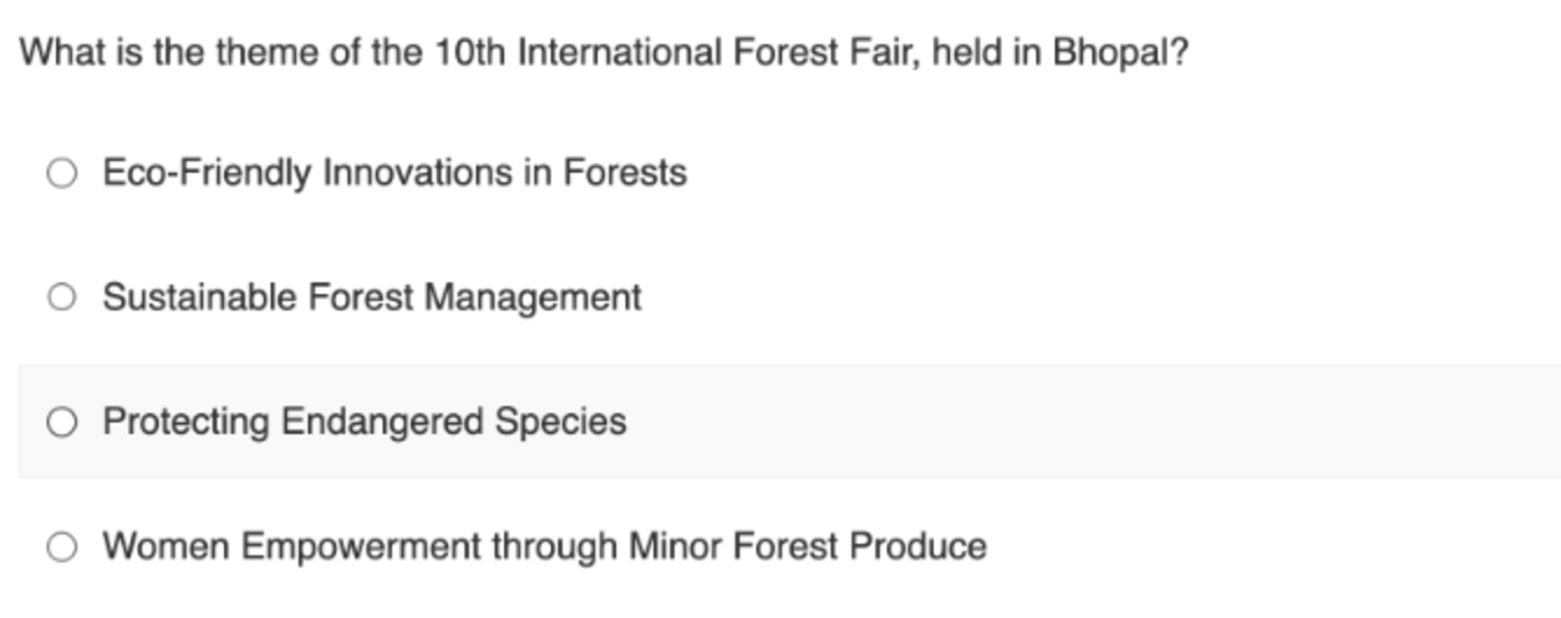Viewport: 1561px width, 618px height.
Task: Click the question text about International Forest Fair
Action: [604, 52]
